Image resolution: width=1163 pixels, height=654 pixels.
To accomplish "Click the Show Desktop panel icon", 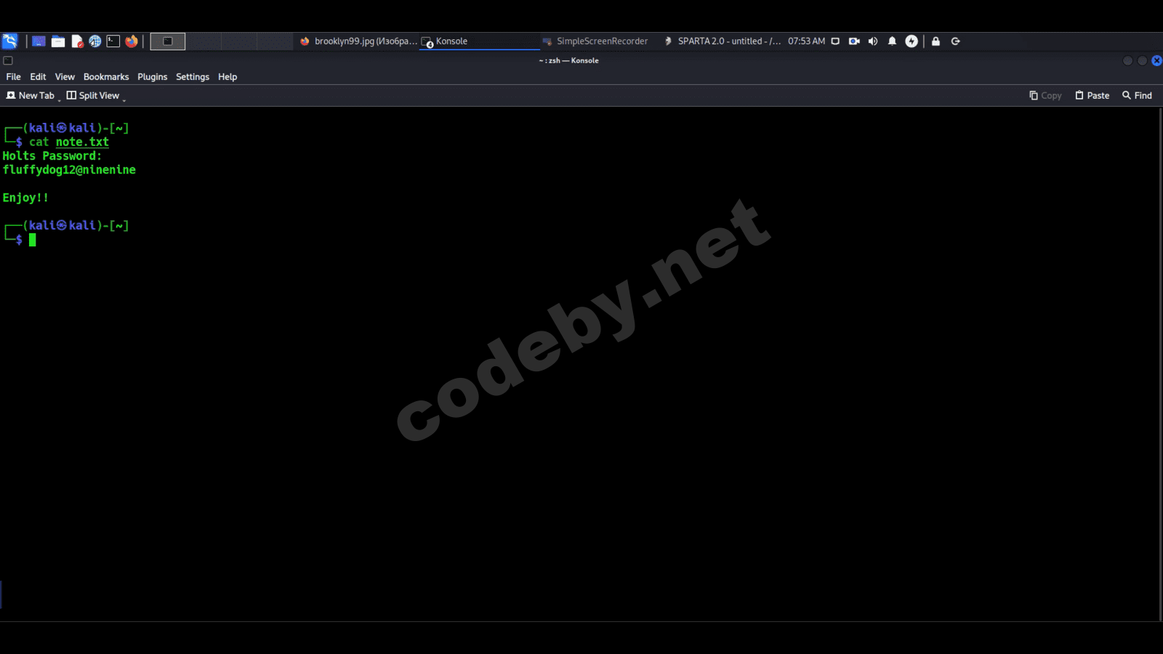I will point(39,41).
